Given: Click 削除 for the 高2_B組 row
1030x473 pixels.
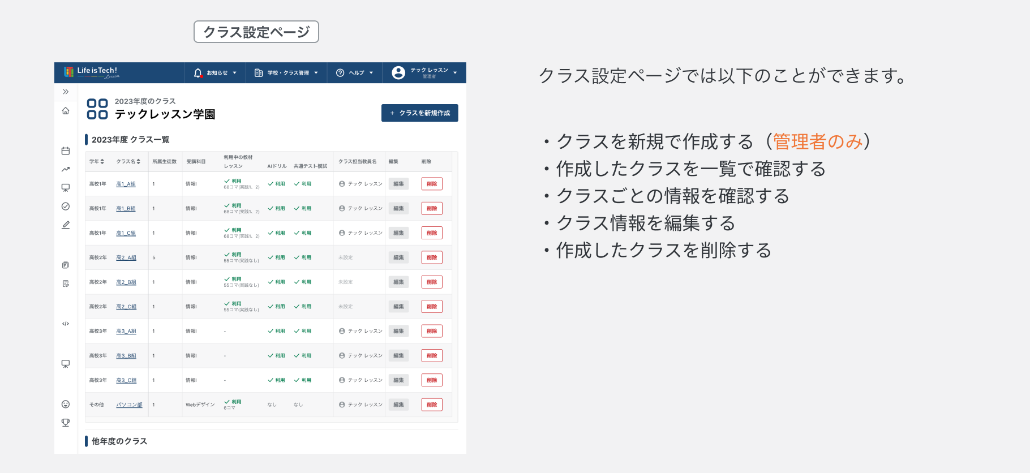Looking at the screenshot, I should (432, 282).
